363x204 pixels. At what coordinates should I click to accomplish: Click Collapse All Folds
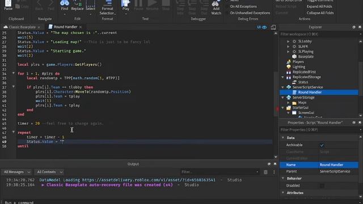click(x=320, y=13)
